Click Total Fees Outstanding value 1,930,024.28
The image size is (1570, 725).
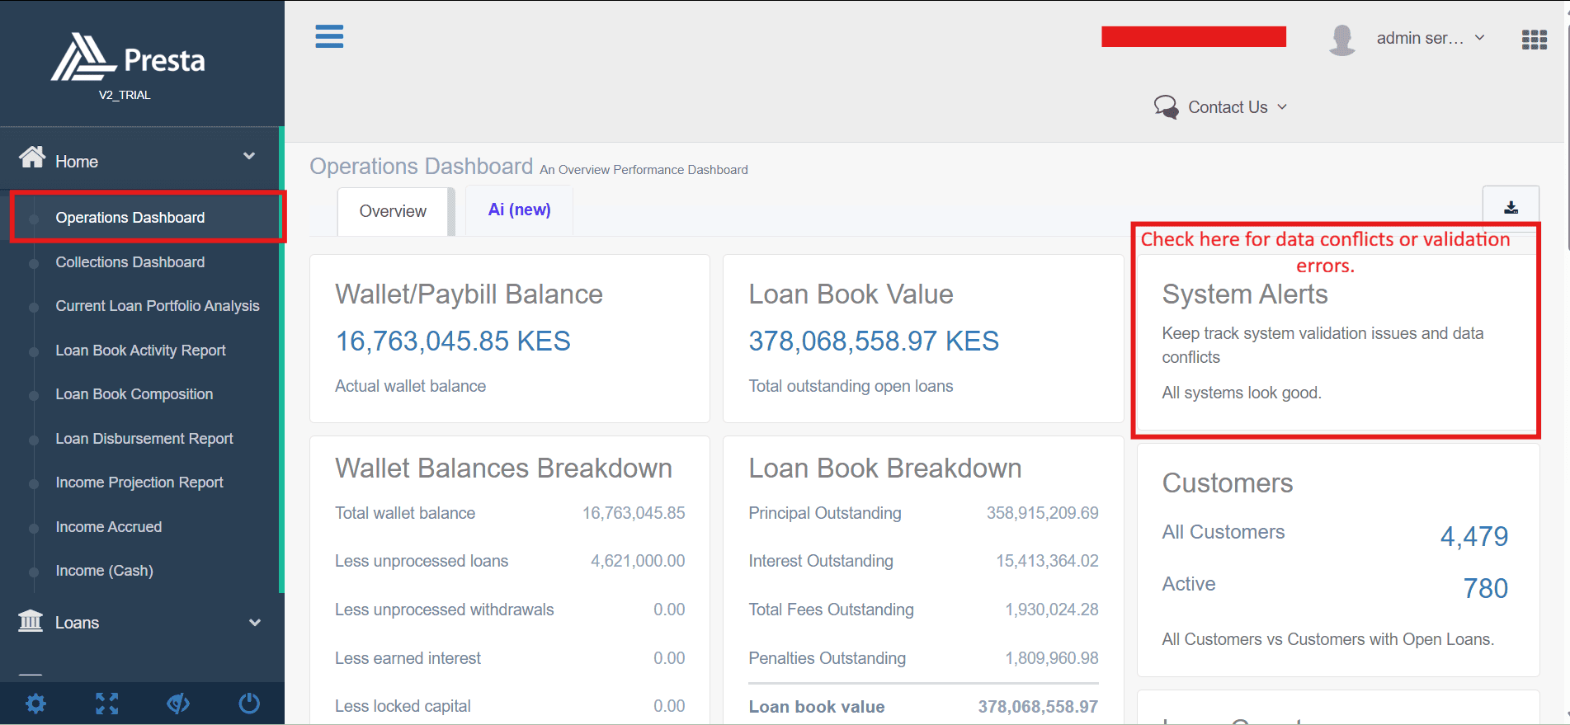1052,610
